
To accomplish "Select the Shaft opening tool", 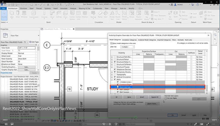I will [175, 15].
